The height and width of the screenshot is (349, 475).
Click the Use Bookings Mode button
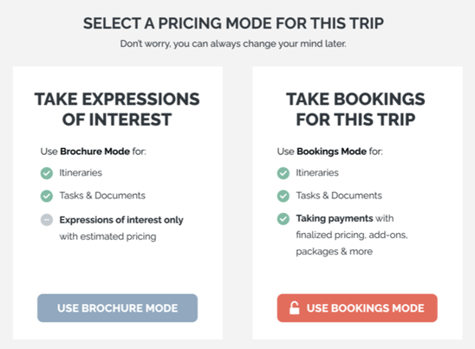[357, 307]
